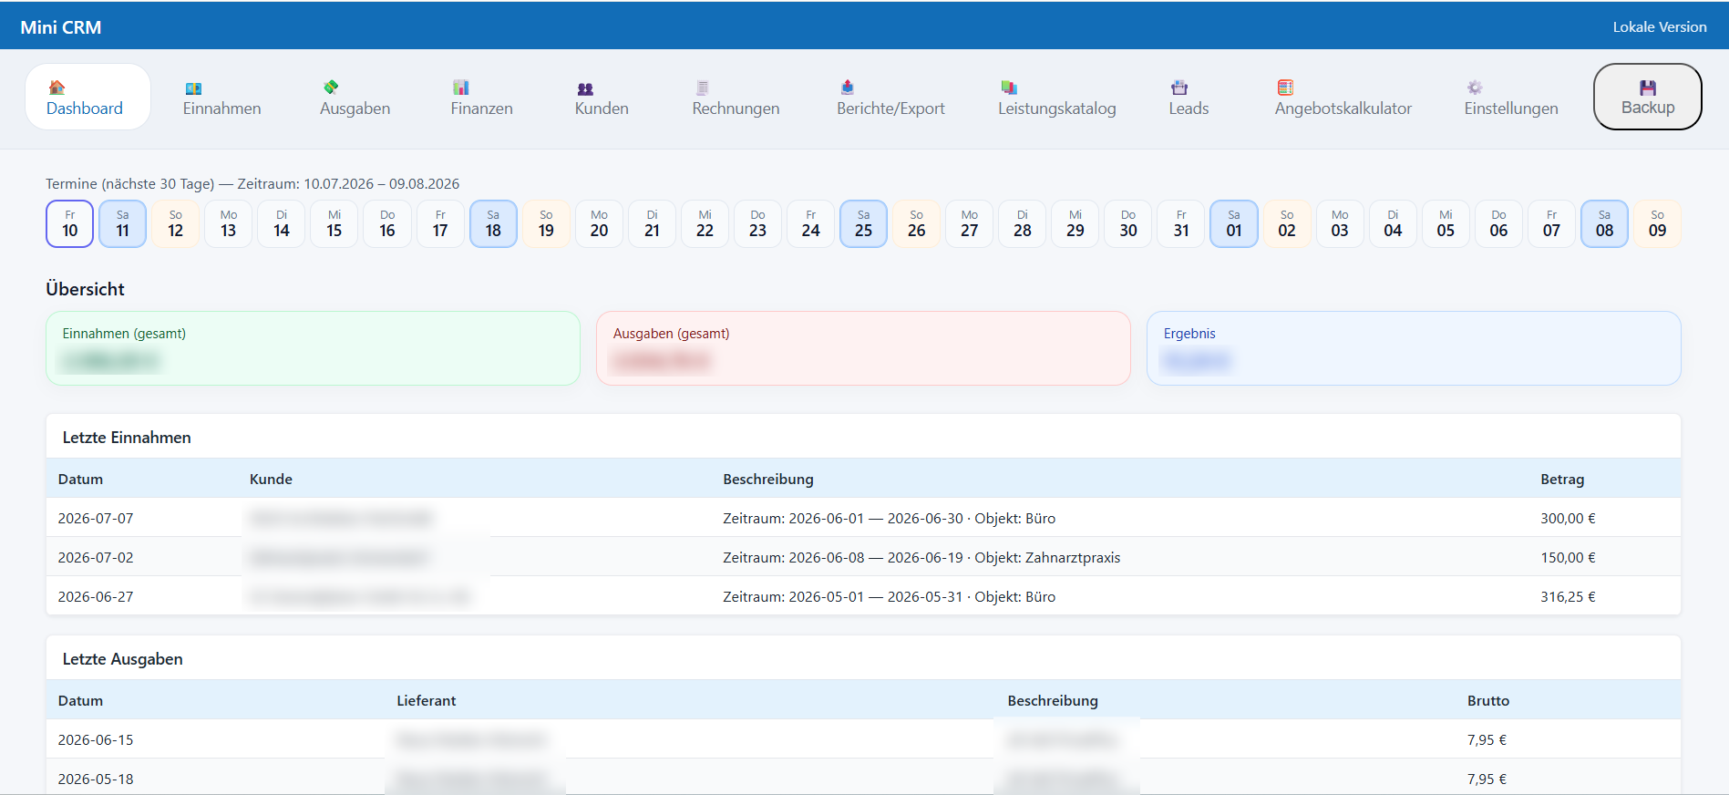
Task: Select the Di 14 day chip
Action: pos(282,223)
